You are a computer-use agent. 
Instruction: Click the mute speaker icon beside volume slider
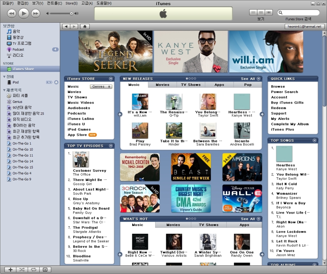[x=48, y=13]
